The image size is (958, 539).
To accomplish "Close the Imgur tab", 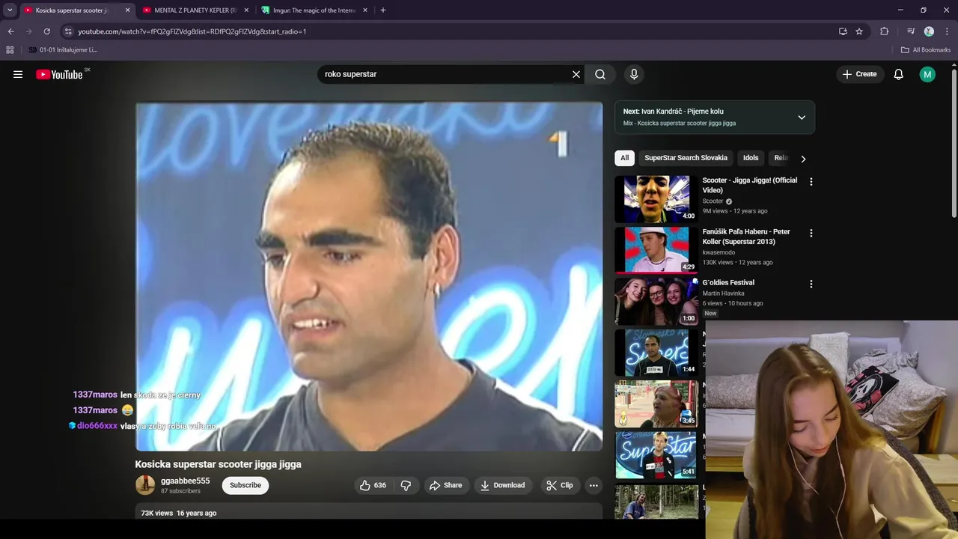I will [365, 10].
